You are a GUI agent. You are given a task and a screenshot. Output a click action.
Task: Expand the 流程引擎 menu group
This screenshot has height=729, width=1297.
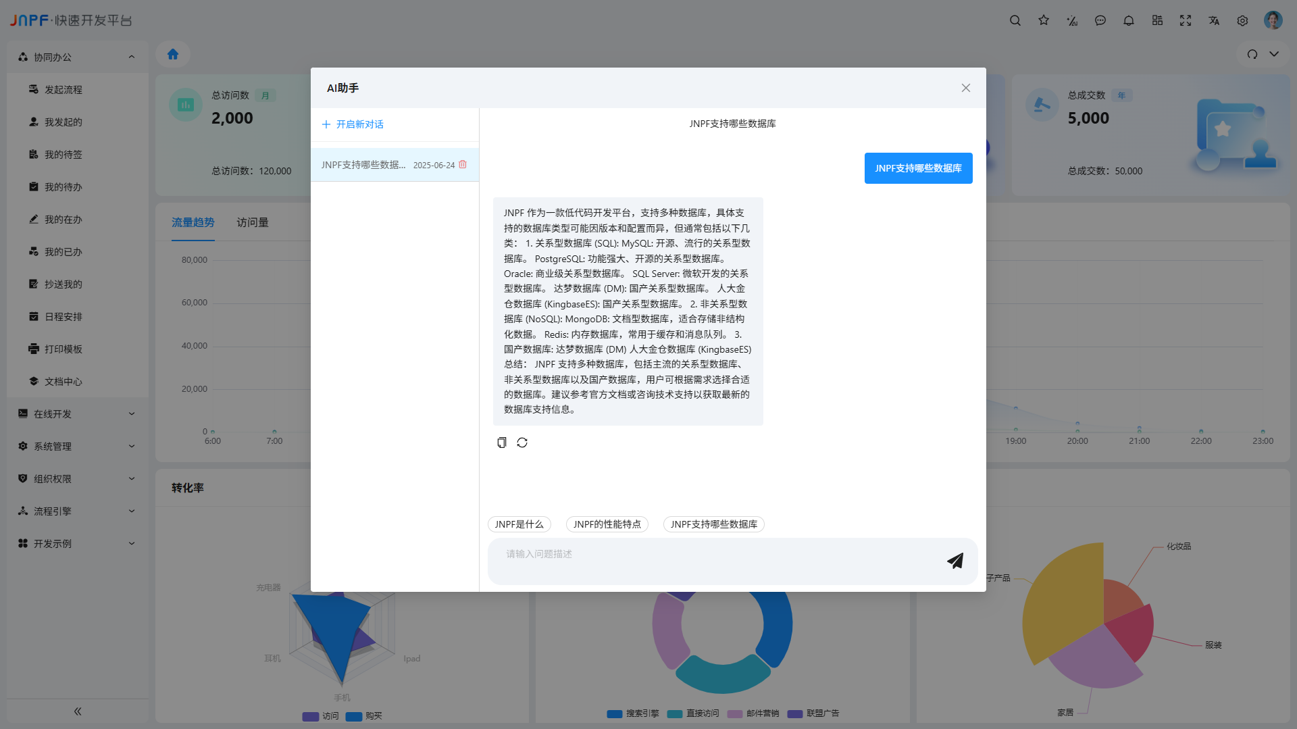[78, 511]
